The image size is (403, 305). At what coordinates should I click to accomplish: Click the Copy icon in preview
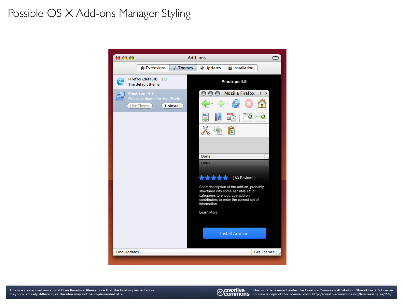pyautogui.click(x=218, y=131)
